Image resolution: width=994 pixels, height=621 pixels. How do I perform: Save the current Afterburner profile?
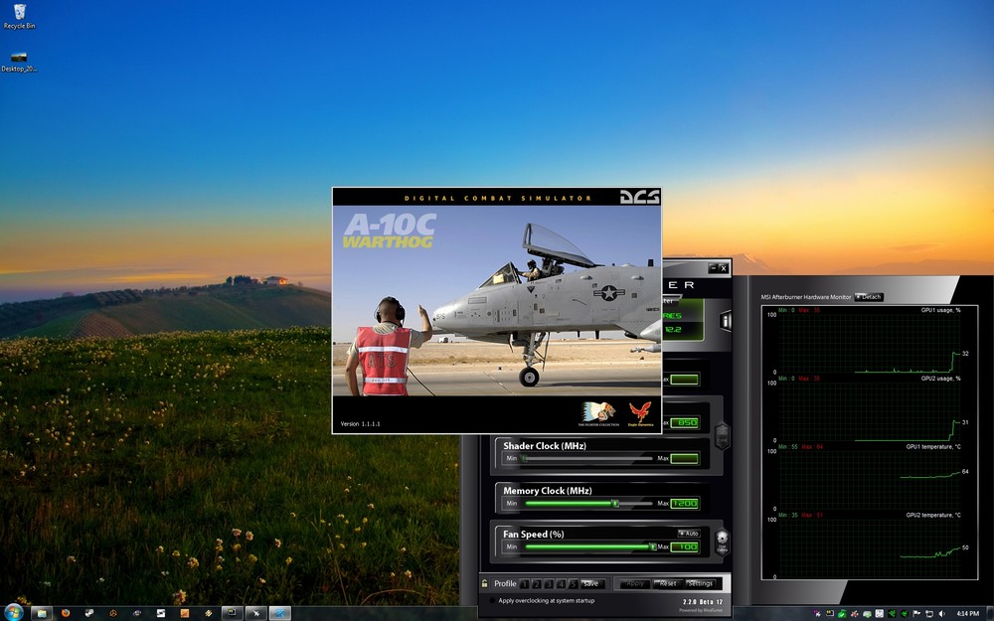(590, 583)
